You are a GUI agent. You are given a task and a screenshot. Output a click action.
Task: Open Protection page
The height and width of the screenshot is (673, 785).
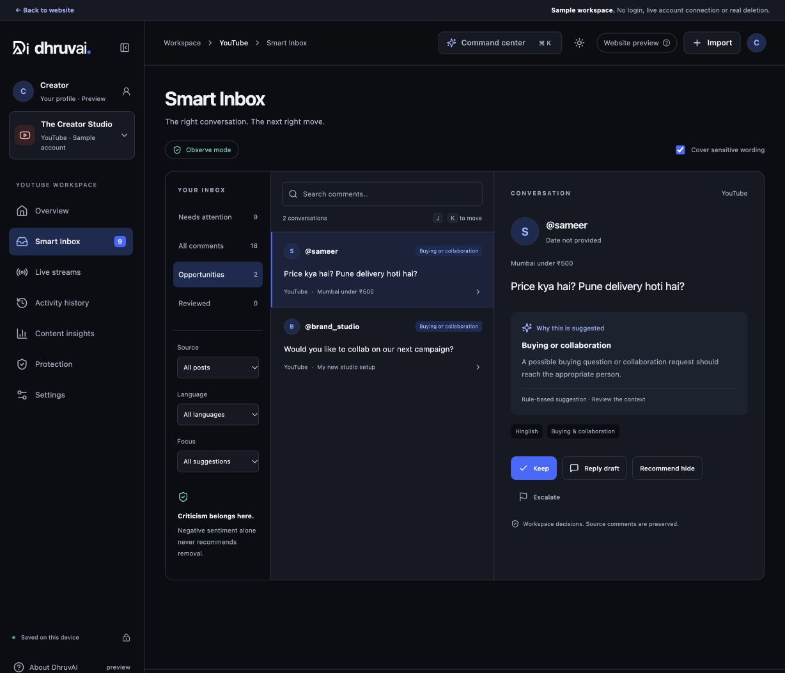pos(71,364)
